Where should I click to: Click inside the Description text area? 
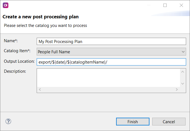pos(108,77)
